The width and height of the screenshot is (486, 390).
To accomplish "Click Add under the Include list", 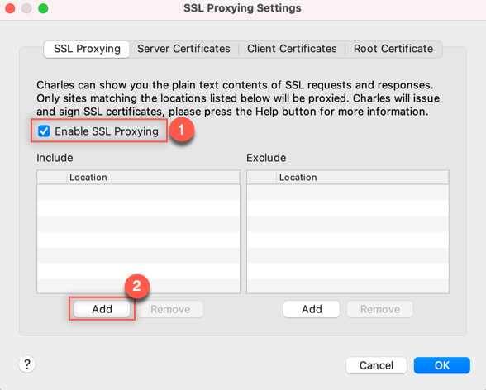I will pos(102,309).
